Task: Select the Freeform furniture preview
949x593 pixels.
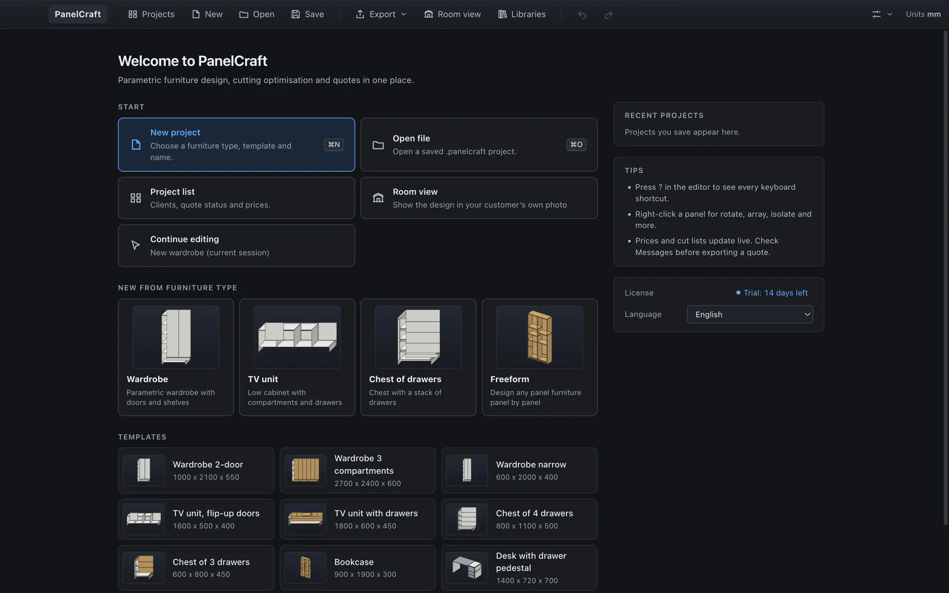Action: 540,337
